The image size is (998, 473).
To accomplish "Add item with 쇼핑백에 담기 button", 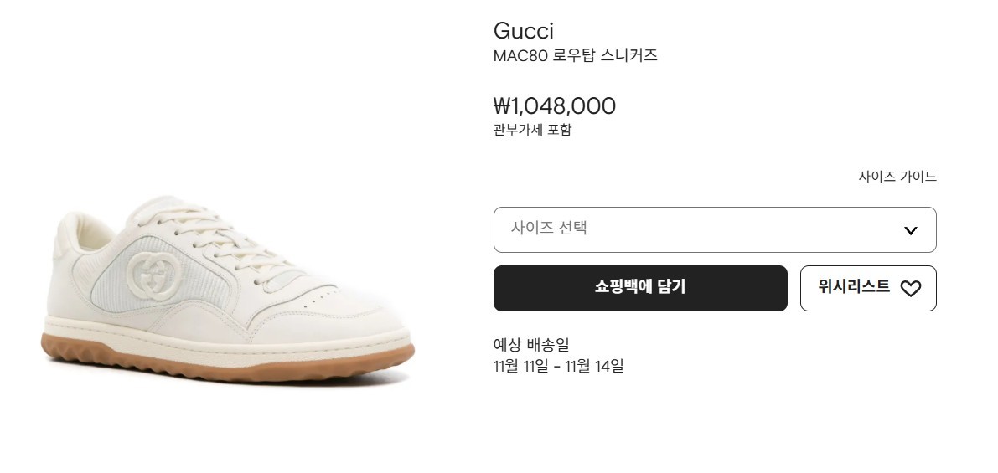I will pos(640,288).
